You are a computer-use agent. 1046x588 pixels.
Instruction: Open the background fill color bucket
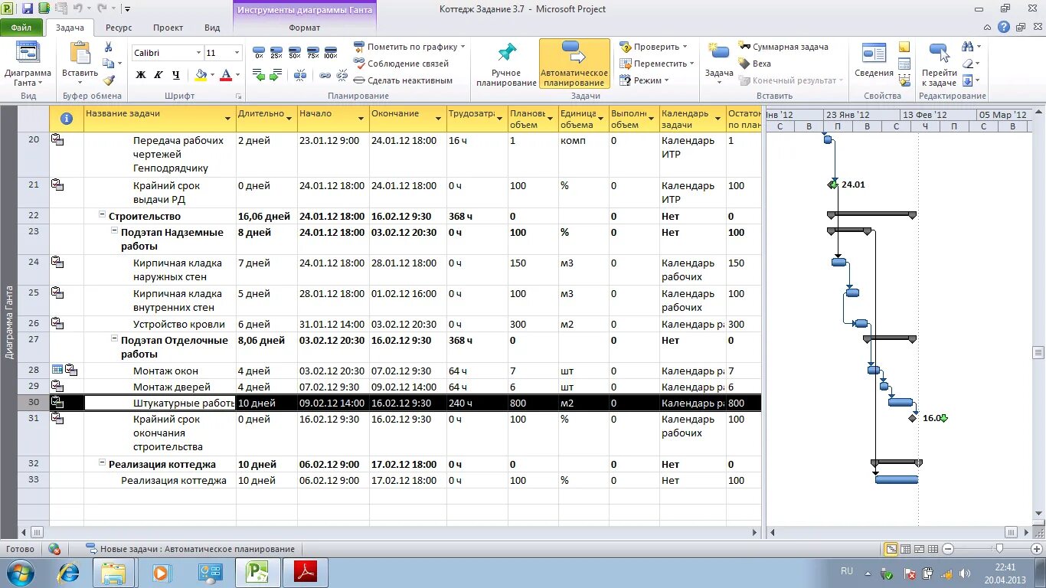[201, 75]
